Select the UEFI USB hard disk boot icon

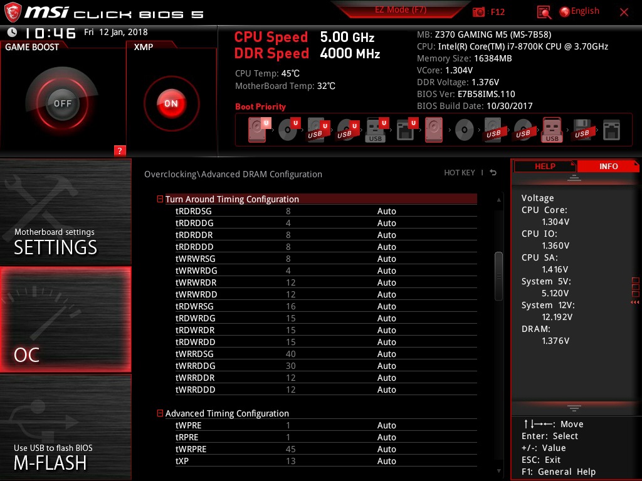tap(318, 130)
